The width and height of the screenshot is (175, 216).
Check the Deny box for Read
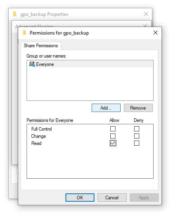point(137,143)
